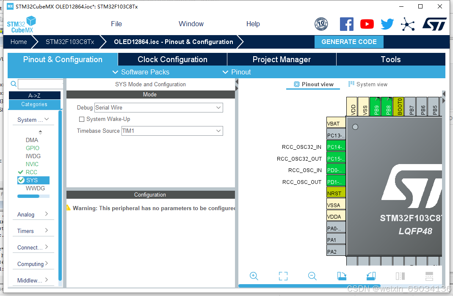
Task: Open the ST 10 years anniversary badge icon
Action: 321,24
